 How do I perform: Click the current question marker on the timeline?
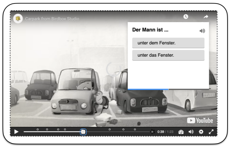[x=83, y=131]
